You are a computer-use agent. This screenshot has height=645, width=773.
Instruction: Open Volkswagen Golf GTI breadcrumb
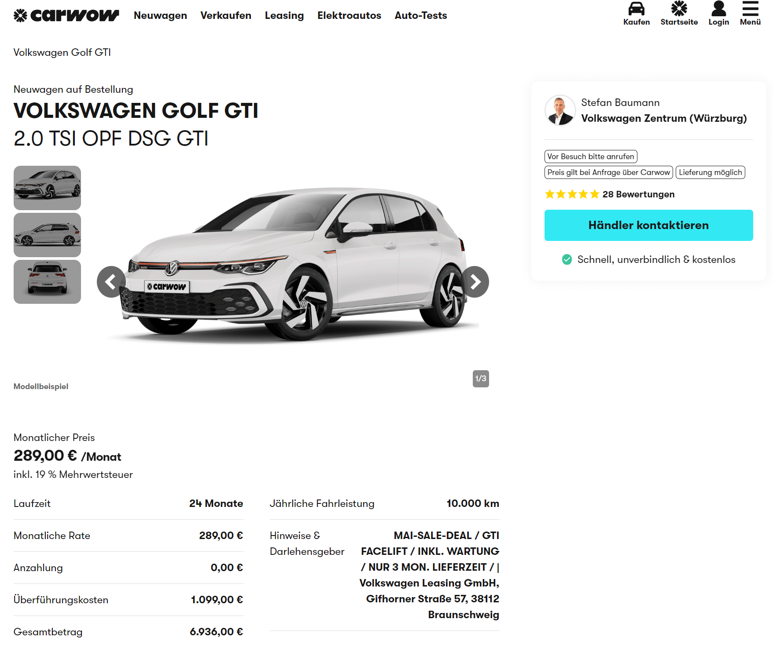point(62,52)
